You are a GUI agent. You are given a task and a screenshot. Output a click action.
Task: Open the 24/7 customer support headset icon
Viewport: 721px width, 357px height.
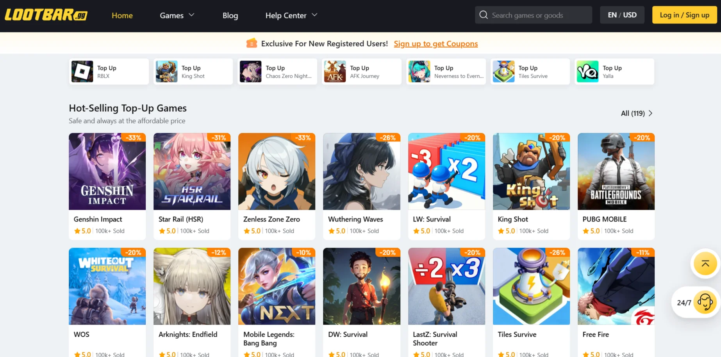click(705, 302)
